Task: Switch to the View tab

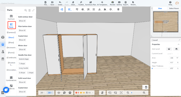Action: (160, 8)
